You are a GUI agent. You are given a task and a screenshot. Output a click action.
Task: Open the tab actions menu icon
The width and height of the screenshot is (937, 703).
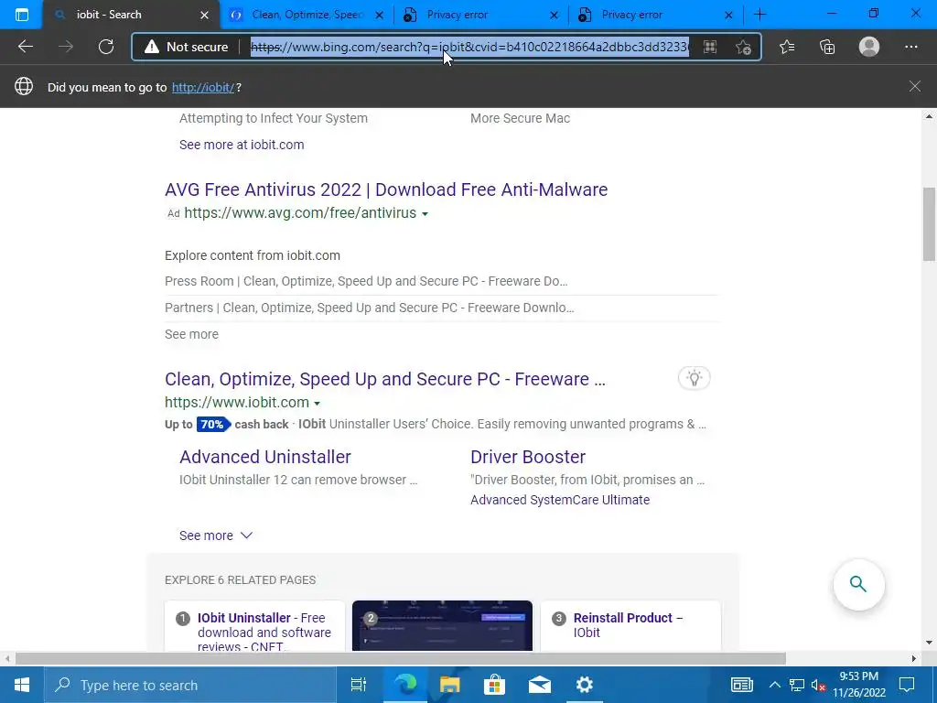point(22,15)
